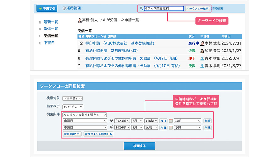Click 却下 status text
Image resolution: width=279 pixels, height=157 pixels.
tap(192, 58)
